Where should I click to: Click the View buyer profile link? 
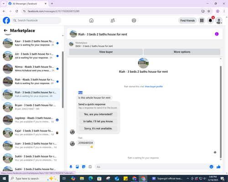(154, 86)
